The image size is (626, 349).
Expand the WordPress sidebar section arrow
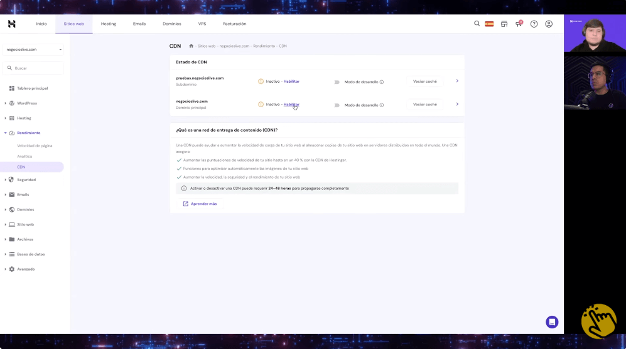tap(5, 103)
